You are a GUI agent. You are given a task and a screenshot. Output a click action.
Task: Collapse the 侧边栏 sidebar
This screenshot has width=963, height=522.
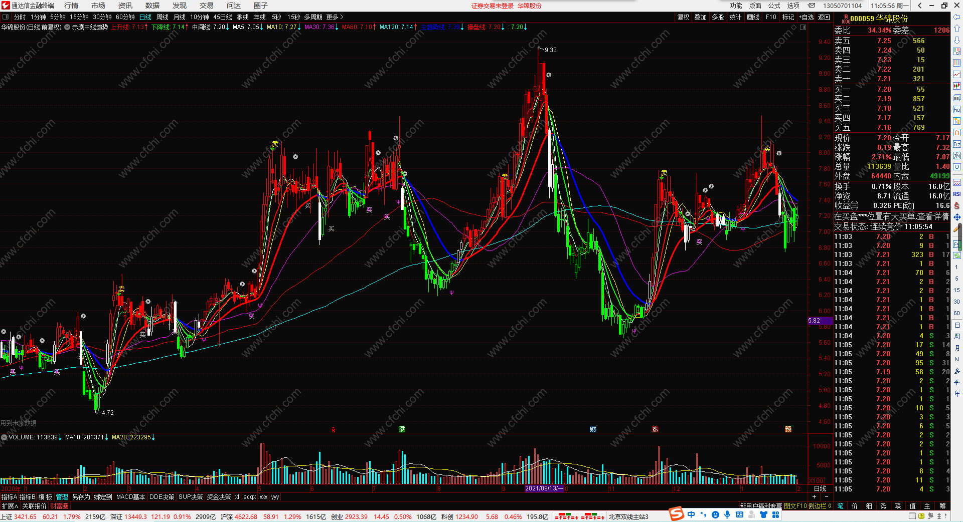pyautogui.click(x=820, y=506)
